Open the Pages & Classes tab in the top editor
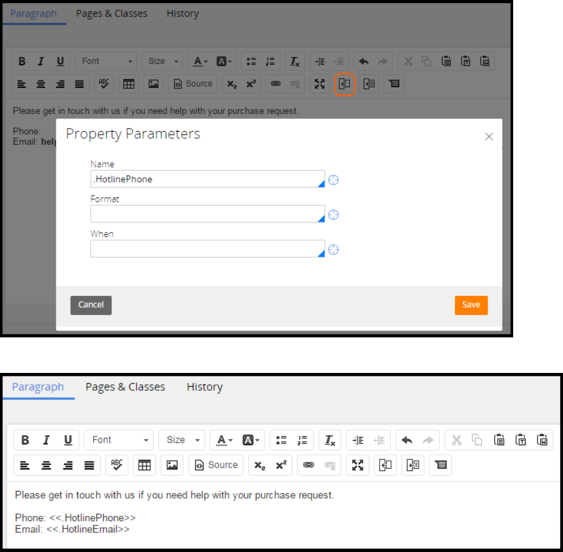The height and width of the screenshot is (552, 563). 112,13
